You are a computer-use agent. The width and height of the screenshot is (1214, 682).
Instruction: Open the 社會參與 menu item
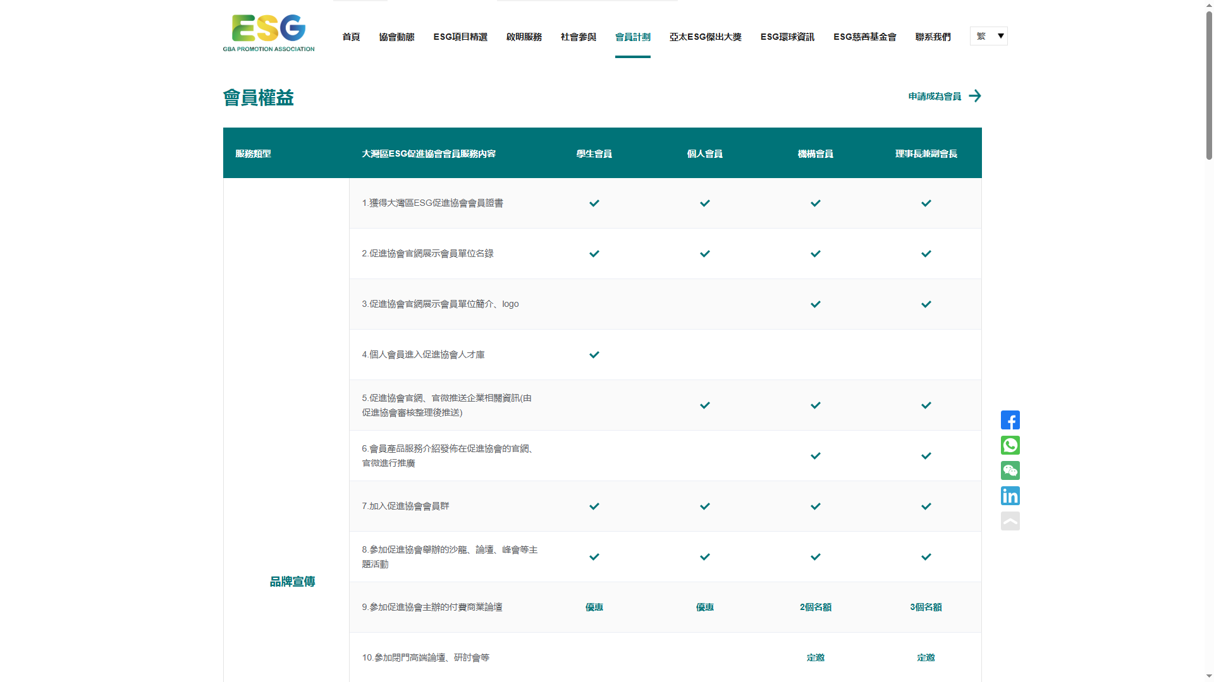click(x=579, y=37)
